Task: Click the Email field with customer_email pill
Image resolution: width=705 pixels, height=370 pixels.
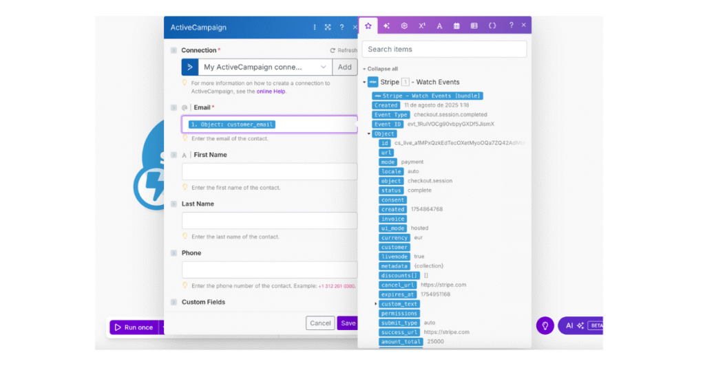Action: (x=269, y=124)
